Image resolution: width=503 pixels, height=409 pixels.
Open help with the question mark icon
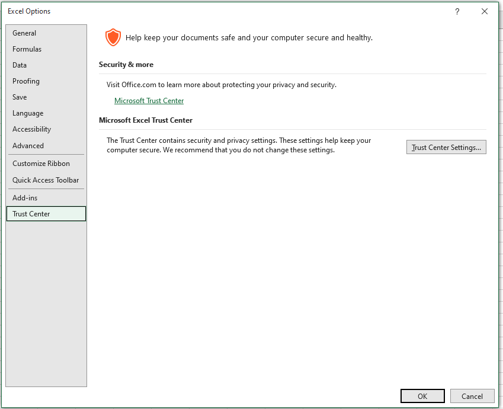pyautogui.click(x=457, y=11)
